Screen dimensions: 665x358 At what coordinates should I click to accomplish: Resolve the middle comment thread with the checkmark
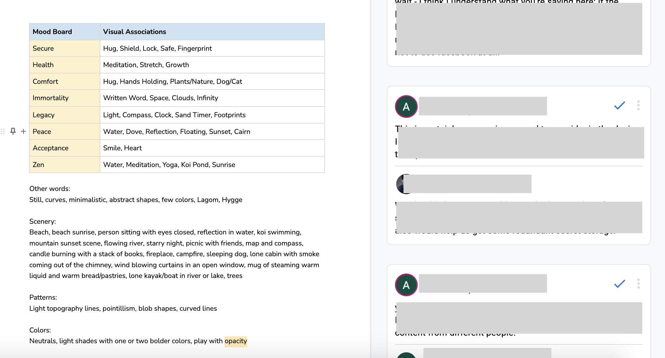click(x=619, y=106)
